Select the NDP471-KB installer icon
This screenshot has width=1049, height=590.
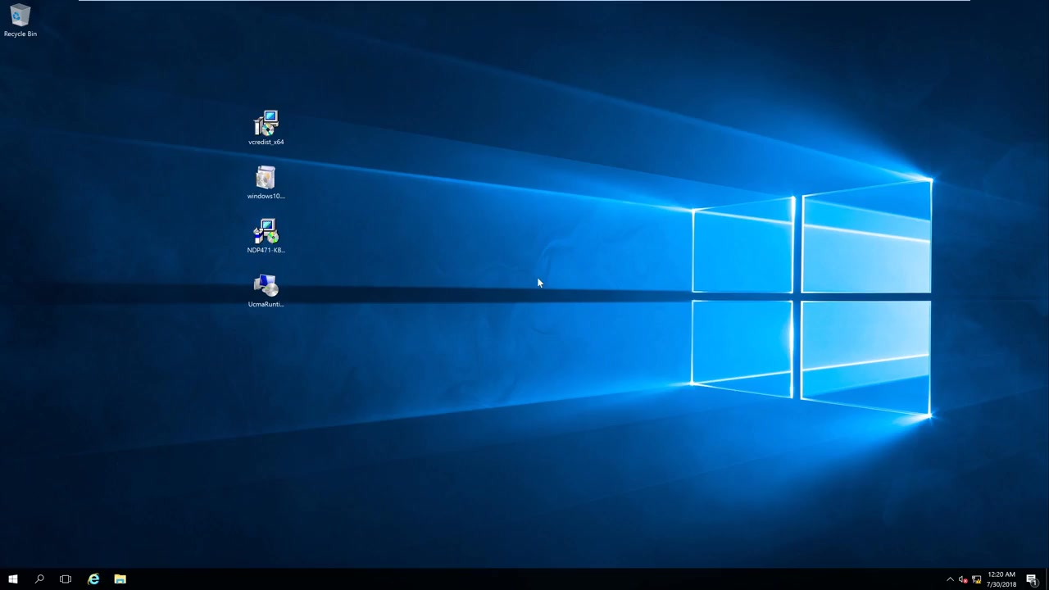[x=266, y=236]
